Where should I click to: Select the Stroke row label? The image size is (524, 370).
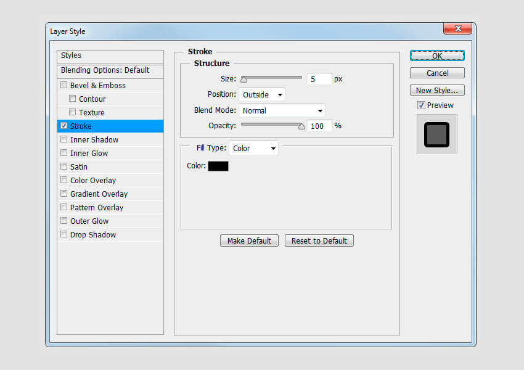pos(81,126)
